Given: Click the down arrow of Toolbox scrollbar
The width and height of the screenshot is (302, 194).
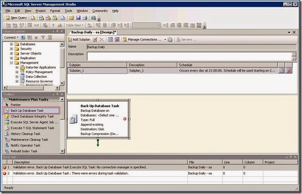Looking at the screenshot, I should pos(62,151).
